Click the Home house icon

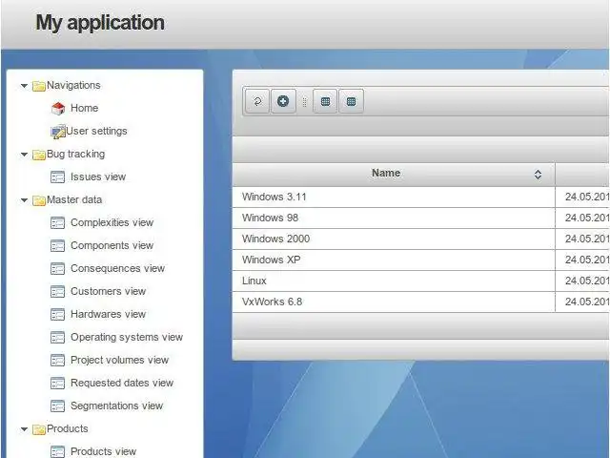[58, 108]
